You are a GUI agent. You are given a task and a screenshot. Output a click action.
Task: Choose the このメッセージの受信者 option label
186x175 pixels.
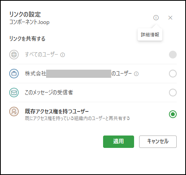(x=49, y=93)
